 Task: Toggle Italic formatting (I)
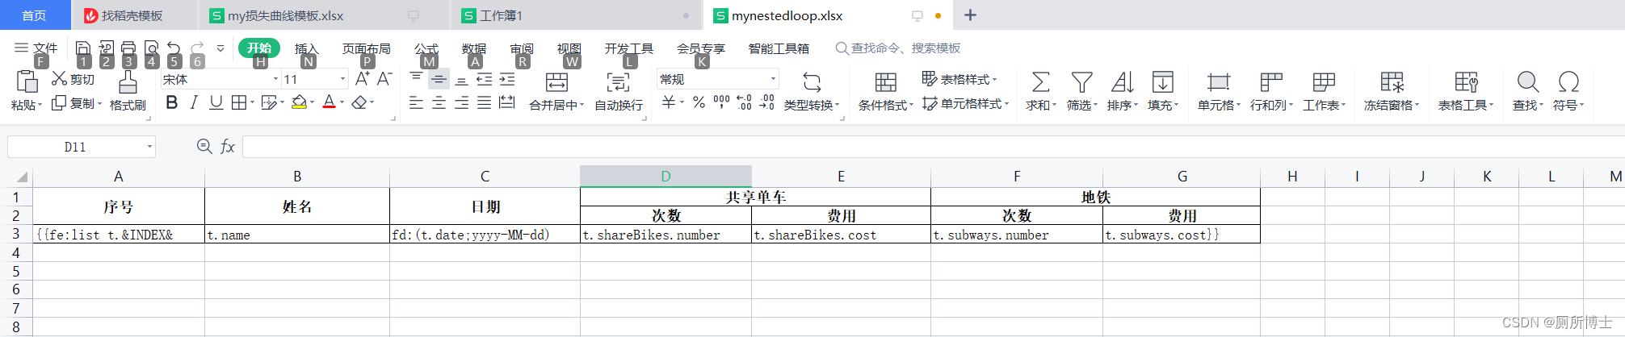194,102
